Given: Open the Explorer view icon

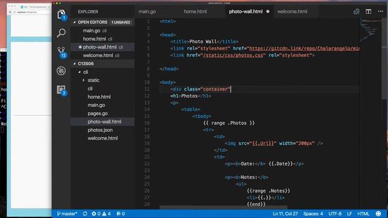Looking at the screenshot, I should click(61, 15).
